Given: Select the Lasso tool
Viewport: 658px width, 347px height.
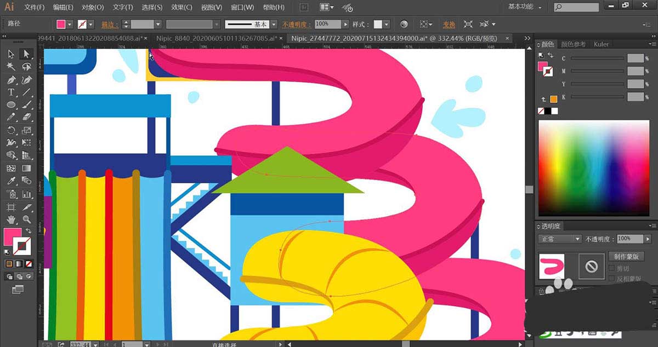Looking at the screenshot, I should (x=26, y=66).
